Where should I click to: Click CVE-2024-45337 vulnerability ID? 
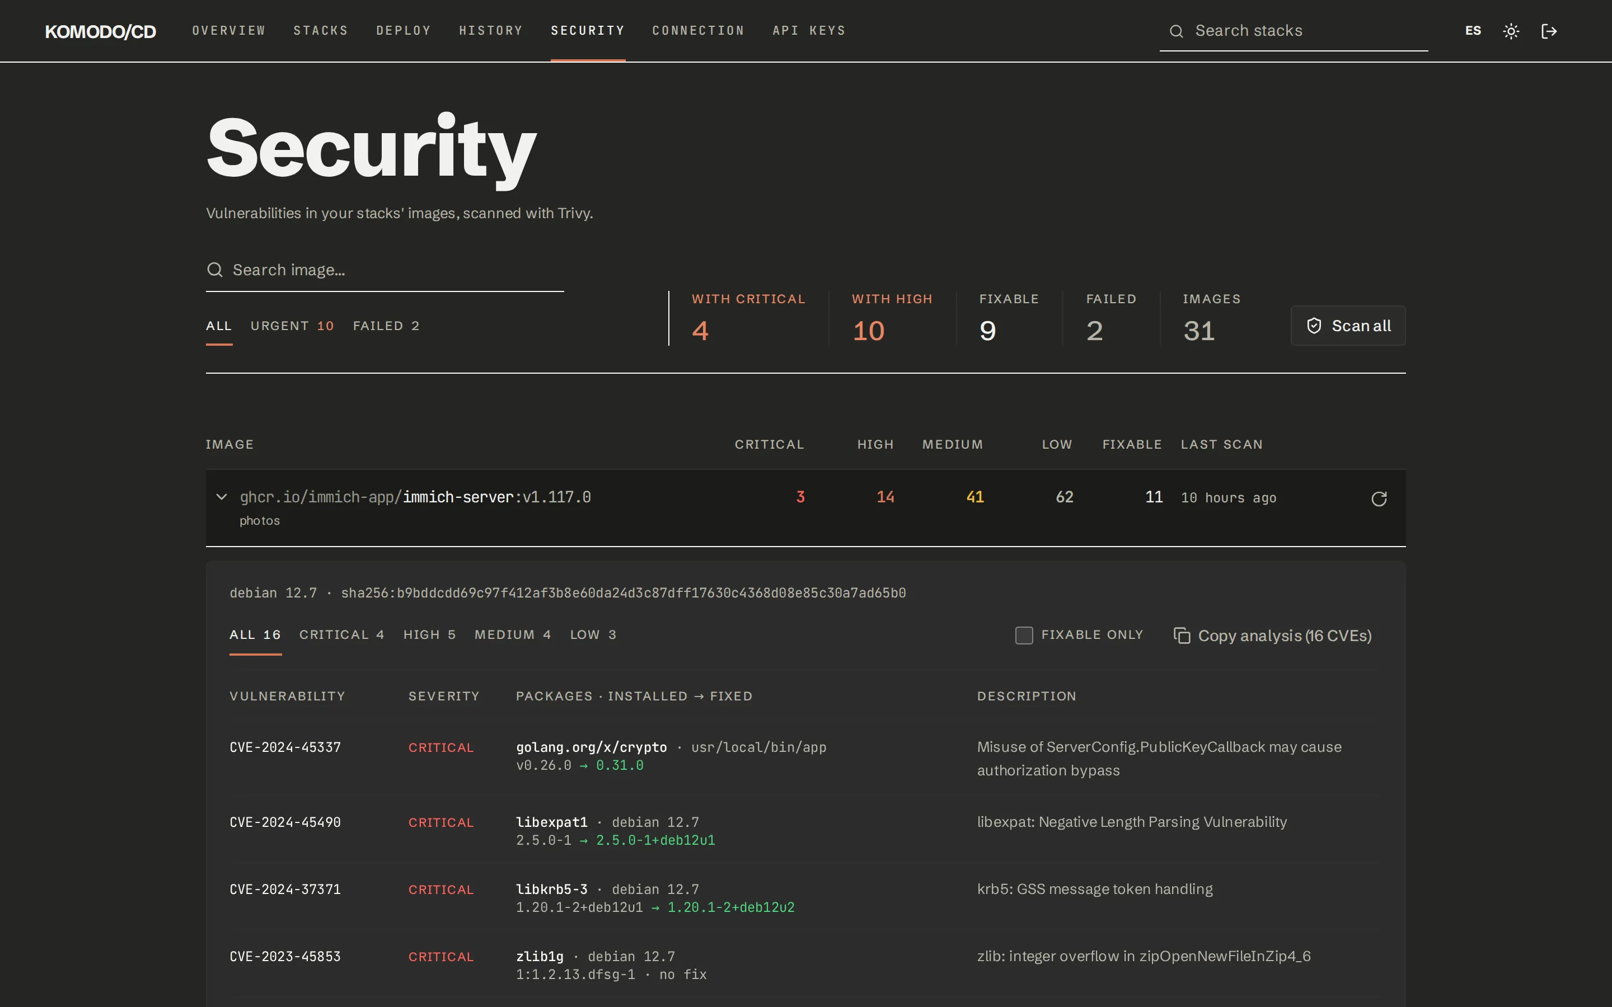point(285,747)
